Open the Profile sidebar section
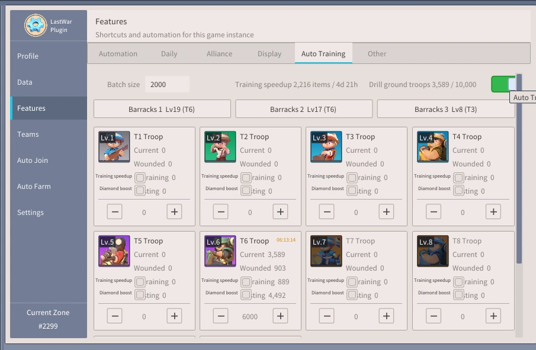The width and height of the screenshot is (536, 350). [x=49, y=56]
